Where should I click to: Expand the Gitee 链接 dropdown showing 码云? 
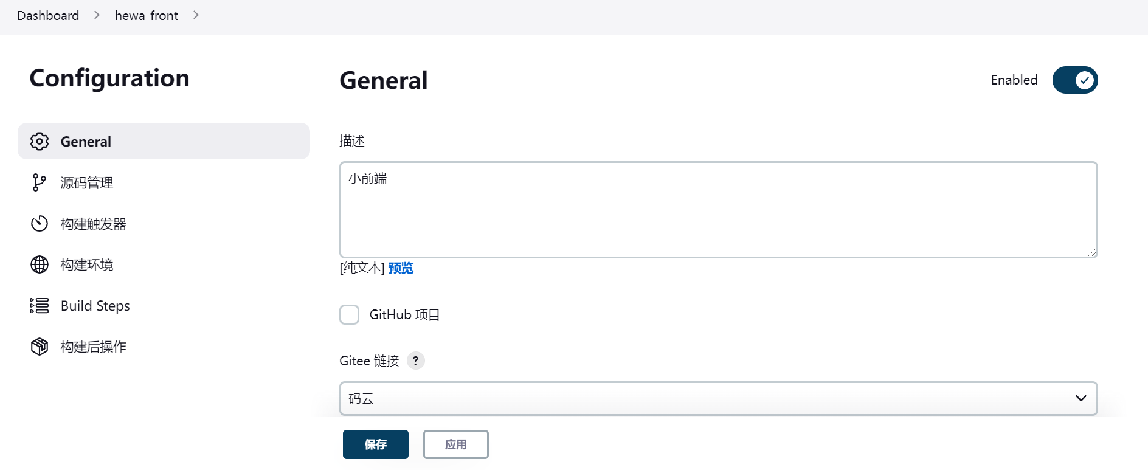pyautogui.click(x=718, y=399)
